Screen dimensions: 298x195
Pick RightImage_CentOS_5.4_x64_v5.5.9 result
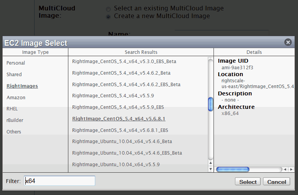(113, 96)
